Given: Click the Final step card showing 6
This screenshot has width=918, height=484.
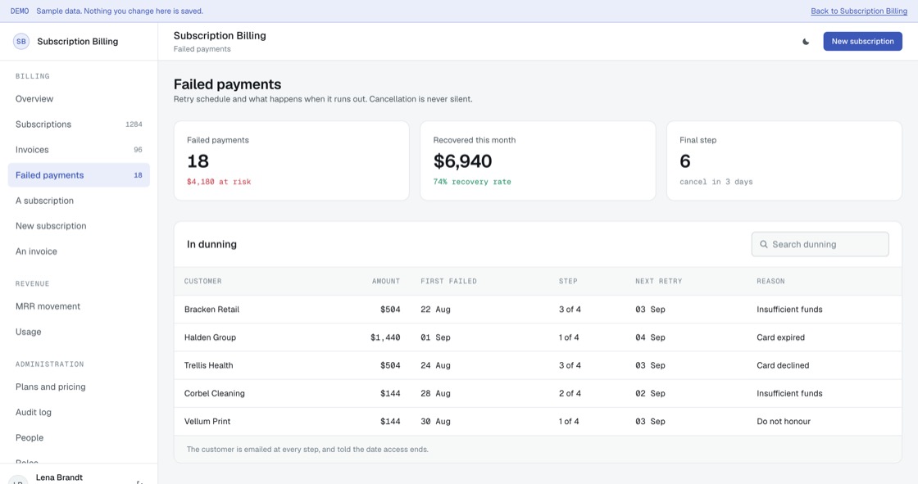Looking at the screenshot, I should [784, 161].
